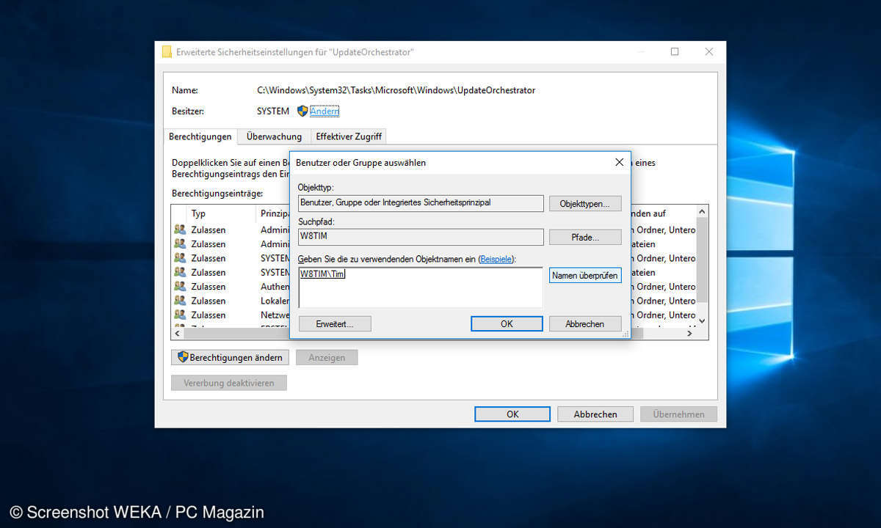The height and width of the screenshot is (528, 881).
Task: Click the Objekttyp read-only field
Action: (x=421, y=203)
